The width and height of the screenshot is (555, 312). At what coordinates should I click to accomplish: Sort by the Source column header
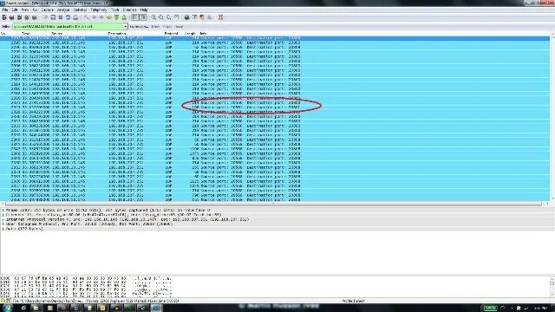[57, 33]
